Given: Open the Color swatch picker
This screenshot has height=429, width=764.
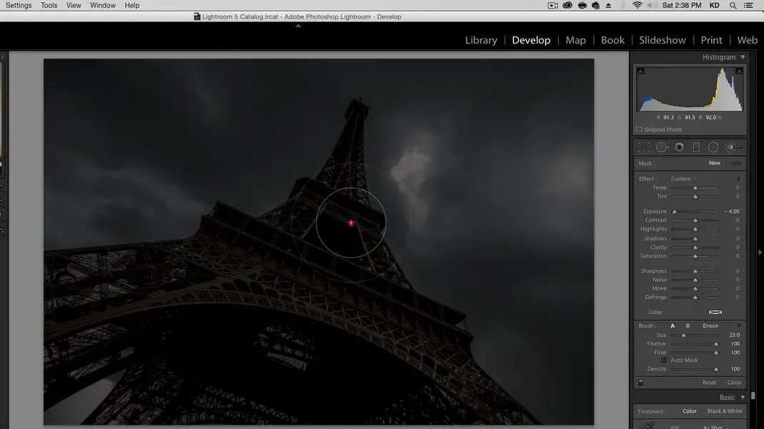Looking at the screenshot, I should point(715,313).
